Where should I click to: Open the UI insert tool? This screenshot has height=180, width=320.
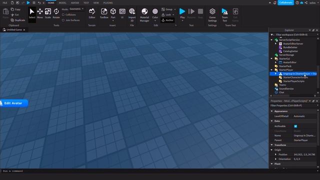click(122, 13)
